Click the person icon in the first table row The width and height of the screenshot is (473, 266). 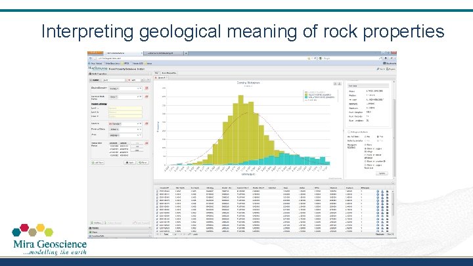382,192
